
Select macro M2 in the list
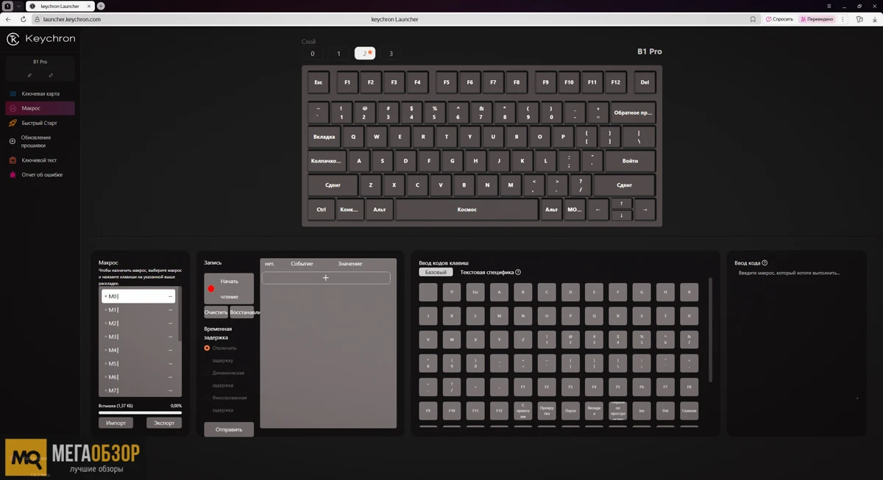tap(138, 323)
